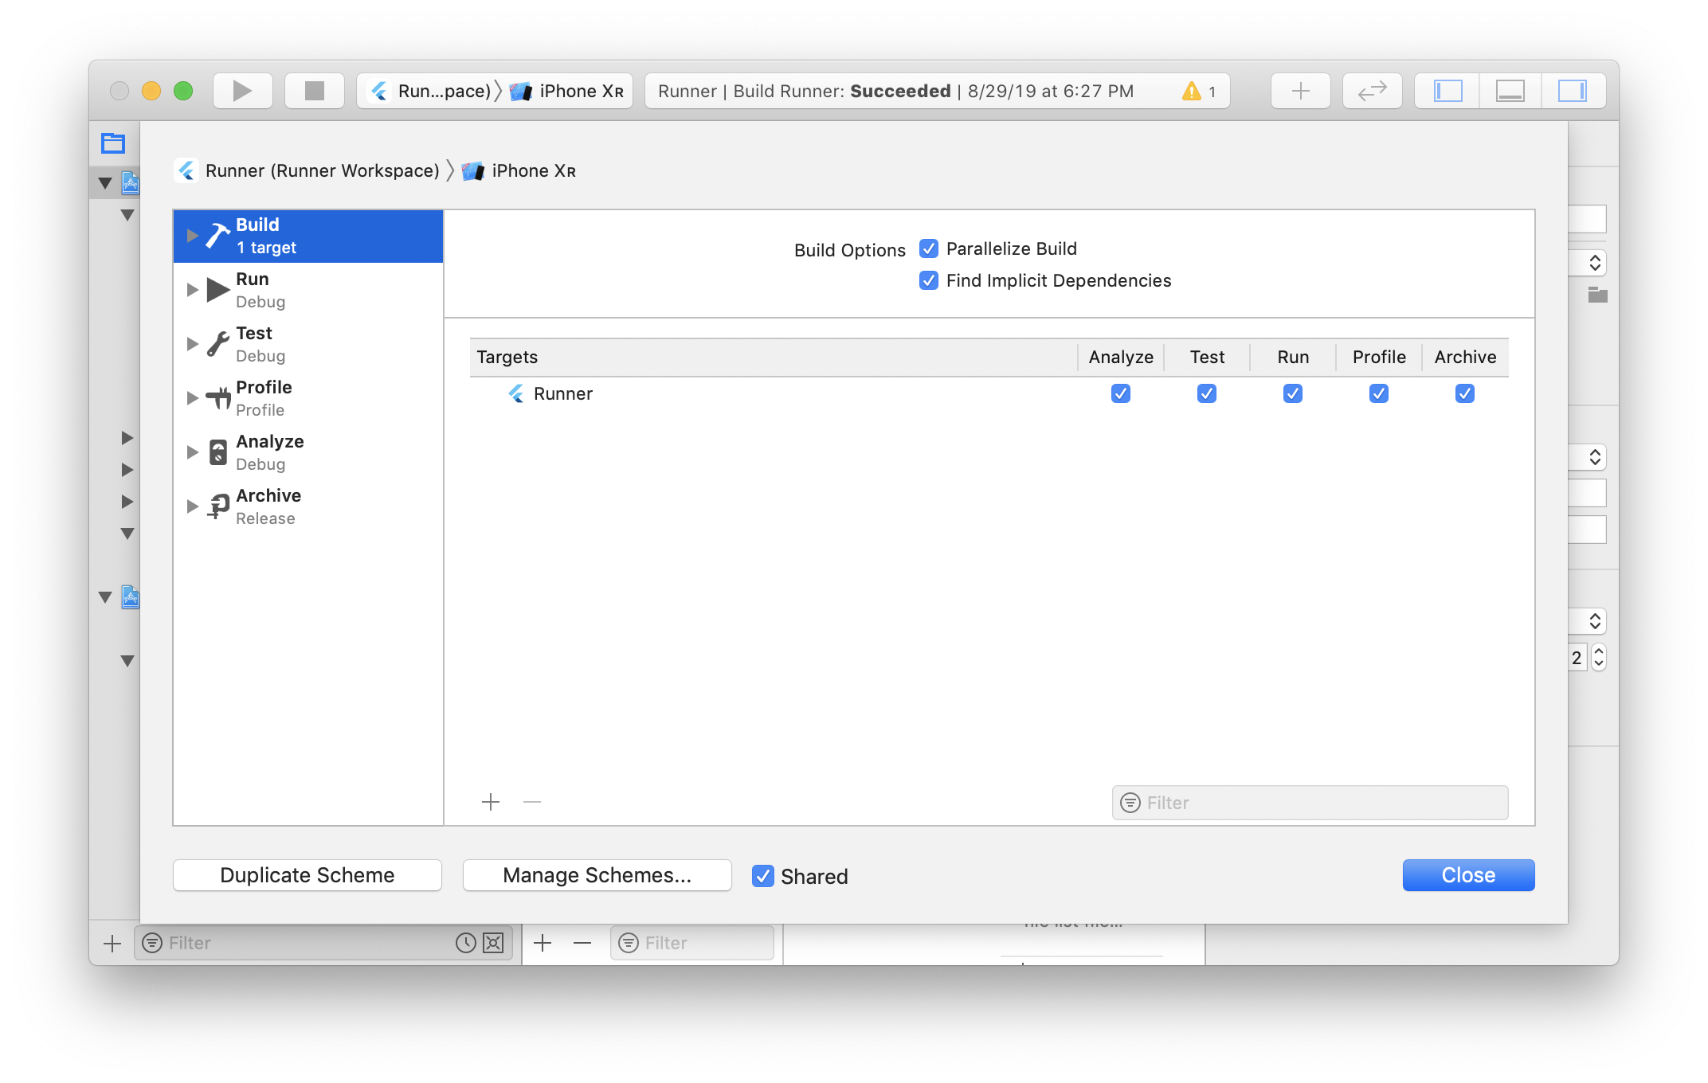Screen dimensions: 1708x1083
Task: Run the app with the play button
Action: pyautogui.click(x=242, y=90)
